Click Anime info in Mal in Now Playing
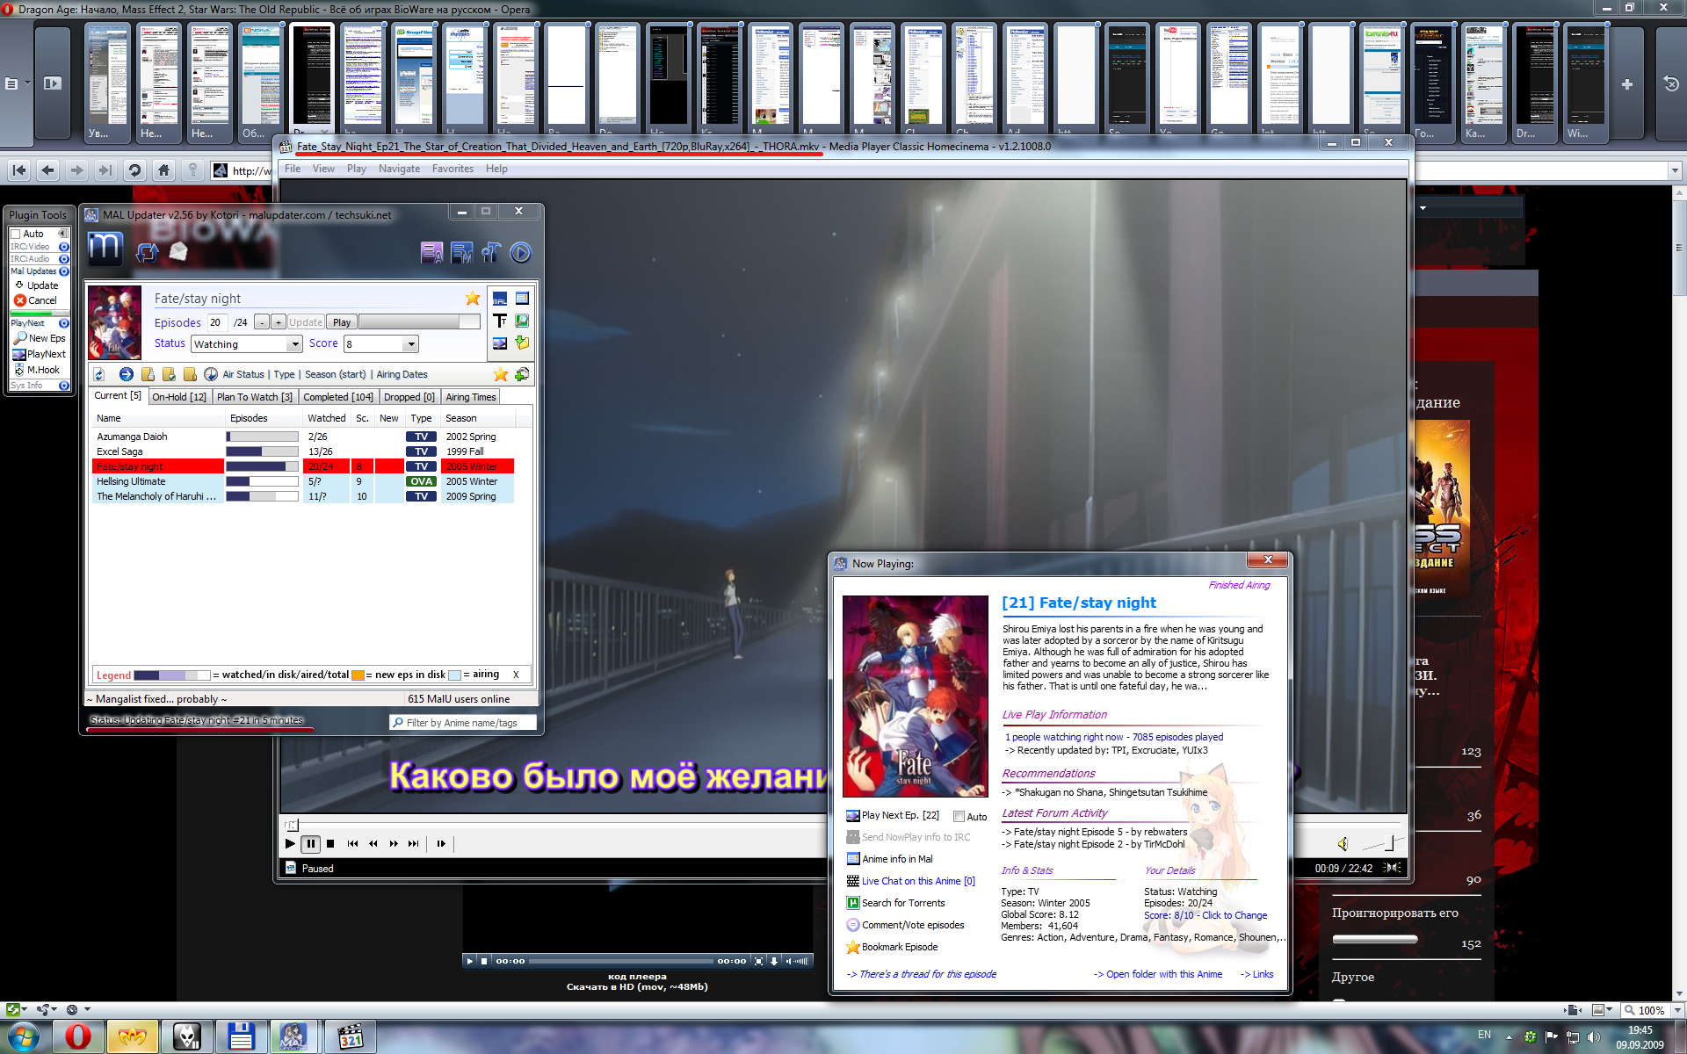This screenshot has height=1054, width=1687. pos(889,859)
